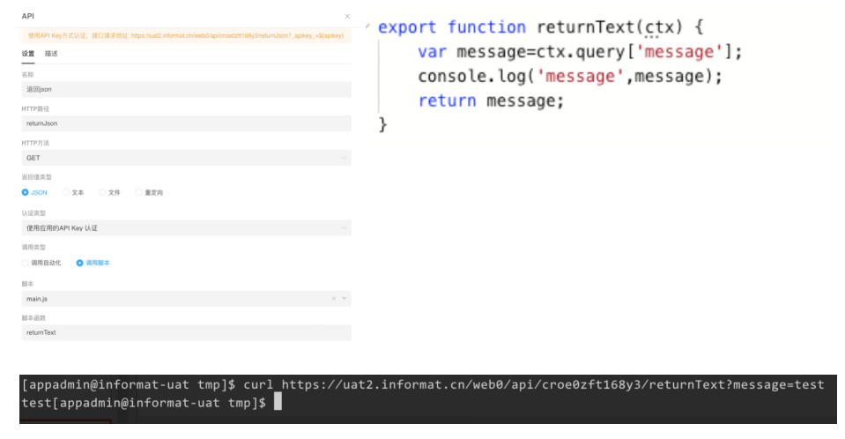Select 调用自动化 as call type
Viewport: 845px width, 439px height.
pos(26,263)
